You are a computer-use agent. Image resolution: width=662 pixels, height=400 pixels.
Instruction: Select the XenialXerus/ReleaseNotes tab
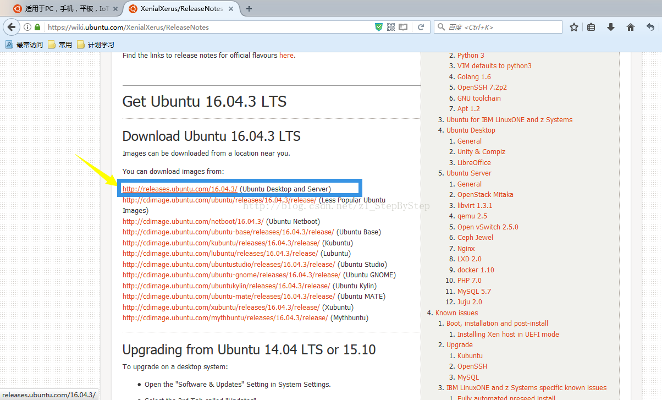pyautogui.click(x=181, y=9)
